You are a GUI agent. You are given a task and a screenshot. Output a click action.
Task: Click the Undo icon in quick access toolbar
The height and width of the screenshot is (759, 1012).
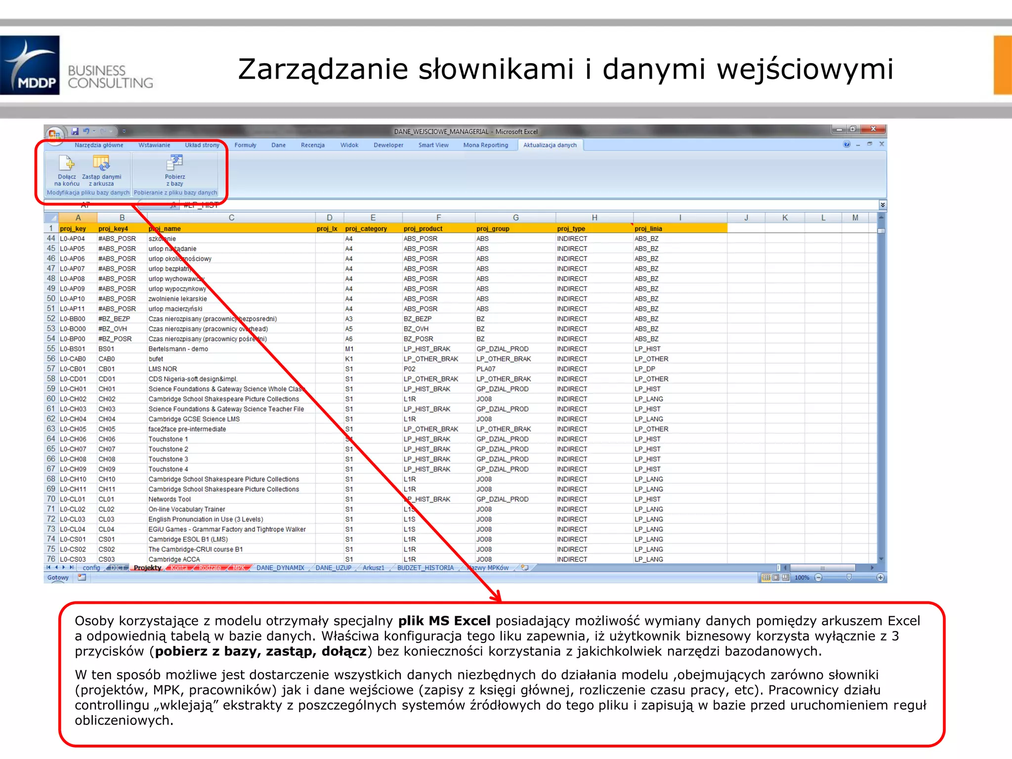(86, 131)
